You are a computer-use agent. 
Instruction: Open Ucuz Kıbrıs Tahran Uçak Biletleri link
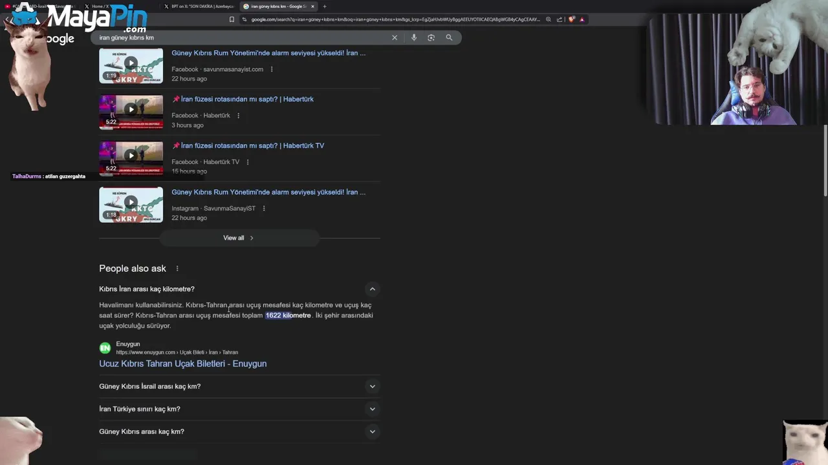(x=182, y=364)
